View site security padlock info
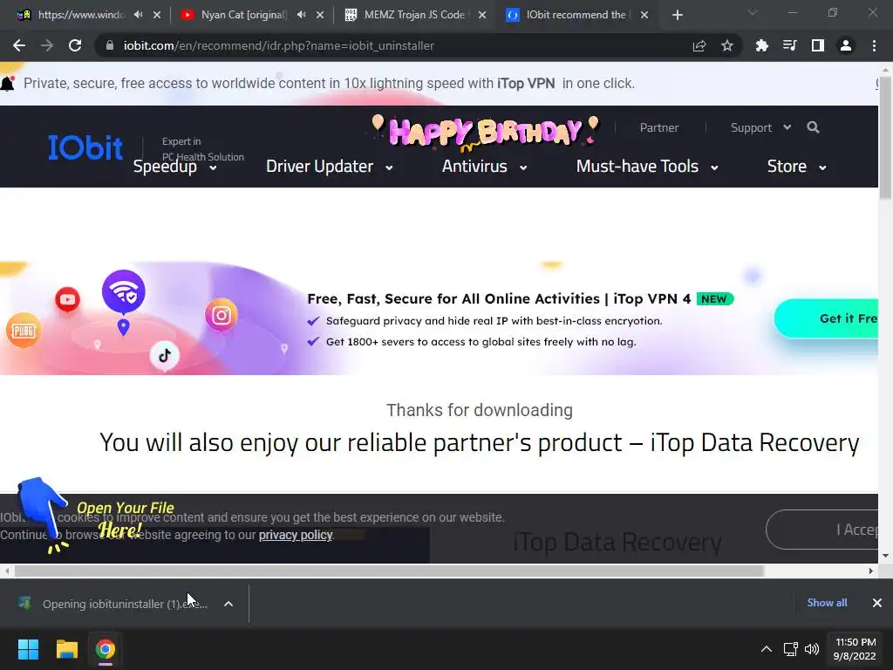This screenshot has width=893, height=670. [x=109, y=45]
